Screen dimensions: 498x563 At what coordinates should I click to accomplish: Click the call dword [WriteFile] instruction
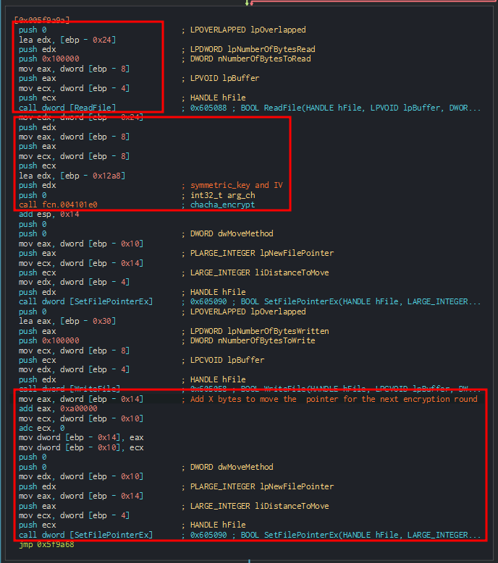coord(69,389)
